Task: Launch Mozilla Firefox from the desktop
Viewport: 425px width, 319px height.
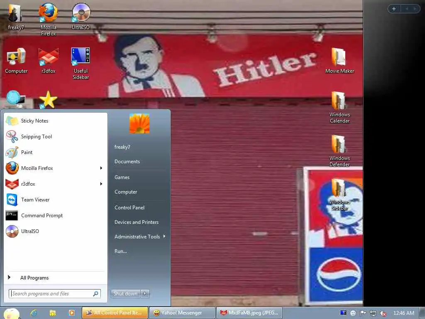Action: (48, 19)
